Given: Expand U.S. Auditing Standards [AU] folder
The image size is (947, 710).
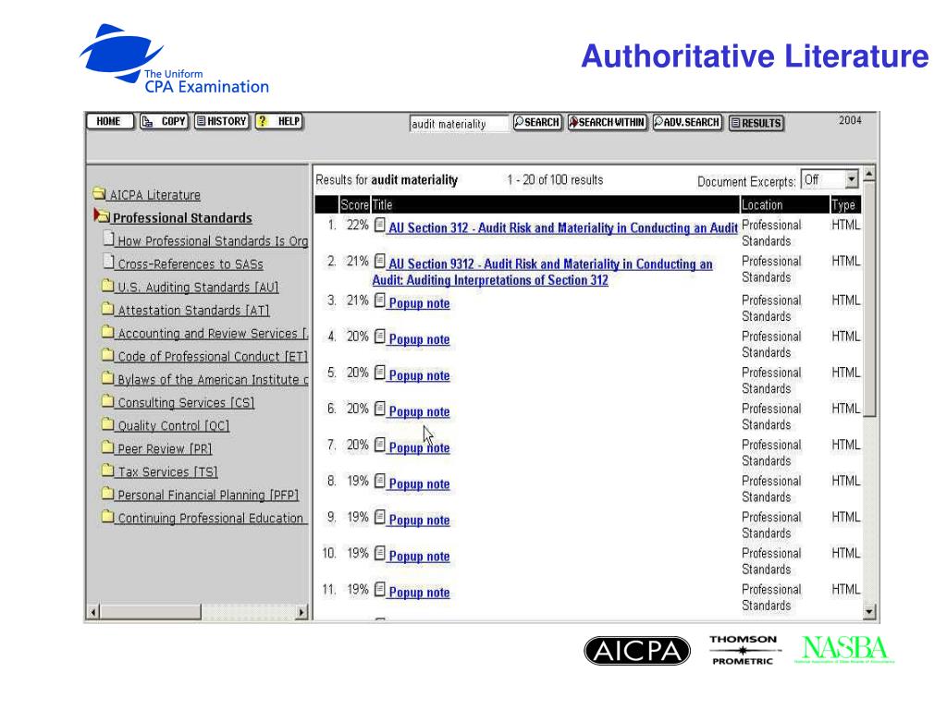Looking at the screenshot, I should coord(198,288).
